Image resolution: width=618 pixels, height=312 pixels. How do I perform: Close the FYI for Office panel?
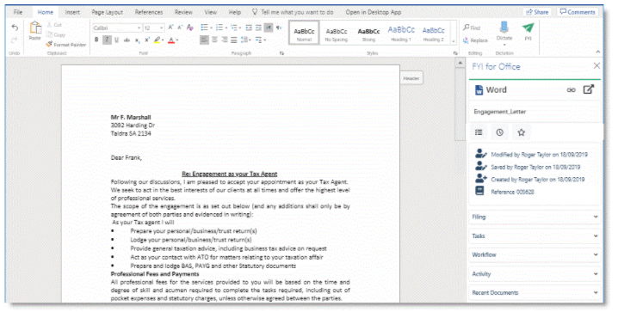click(x=596, y=65)
